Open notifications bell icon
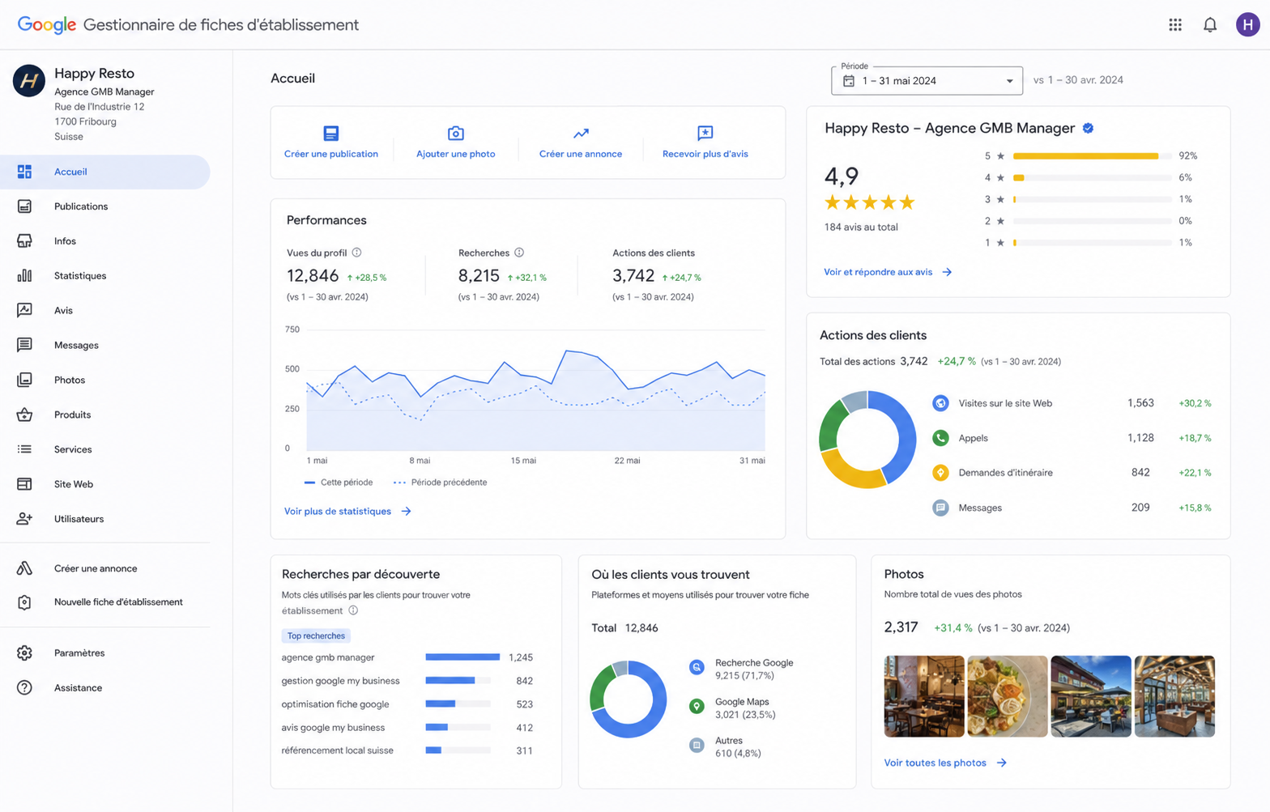Viewport: 1270px width, 812px height. click(1209, 25)
